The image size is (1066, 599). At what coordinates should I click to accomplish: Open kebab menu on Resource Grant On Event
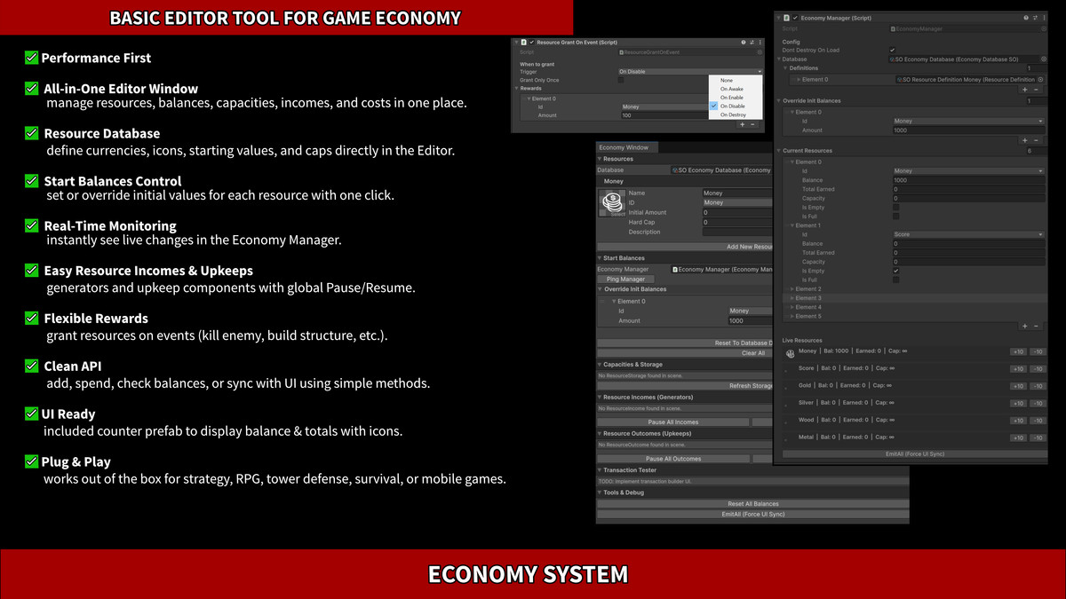(760, 42)
